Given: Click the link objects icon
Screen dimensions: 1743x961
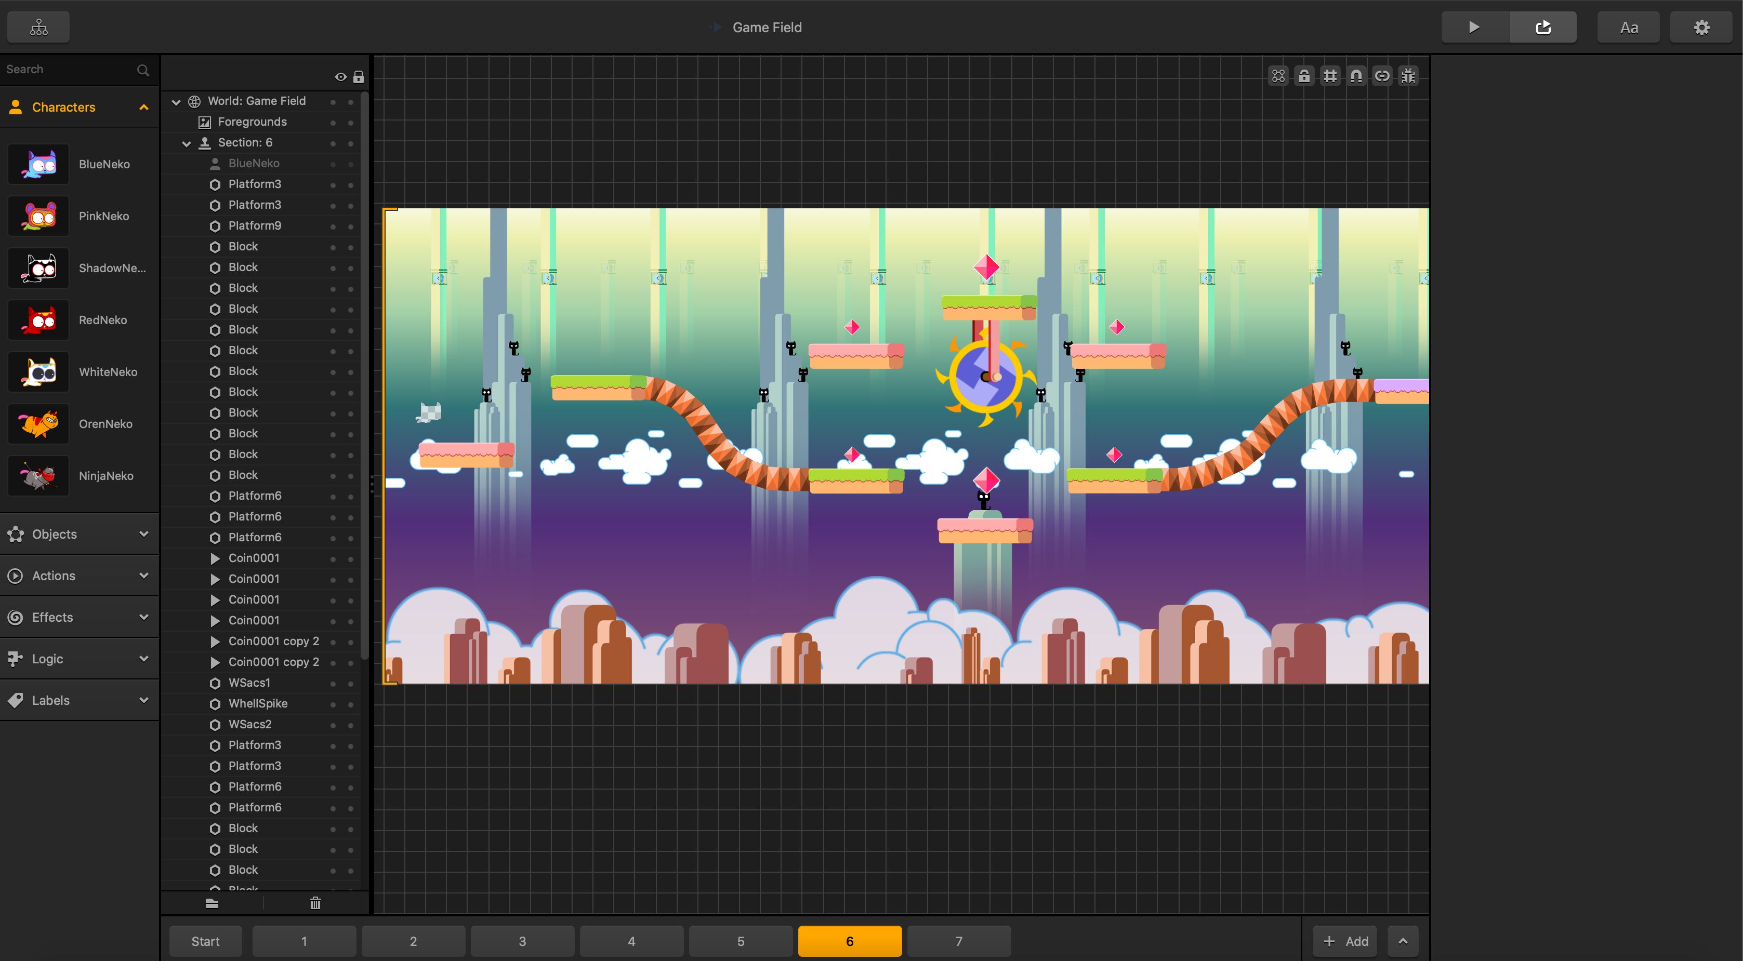Looking at the screenshot, I should (1382, 76).
